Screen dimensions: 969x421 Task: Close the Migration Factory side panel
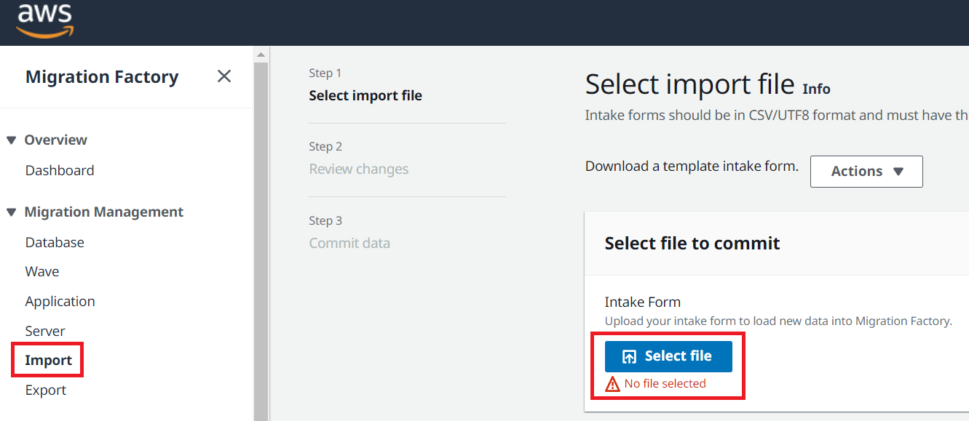[x=224, y=76]
